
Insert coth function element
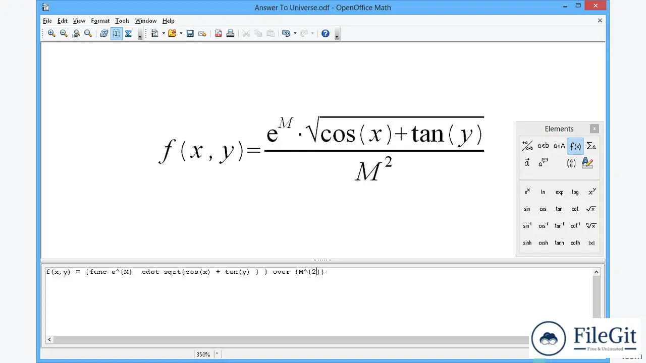[x=575, y=243]
